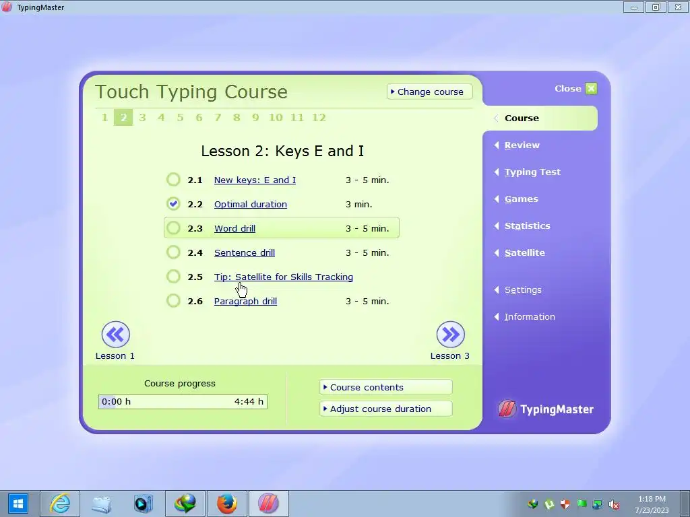Screen dimensions: 690x517
Task: Start the Sentence drill exercise
Action: (244, 252)
